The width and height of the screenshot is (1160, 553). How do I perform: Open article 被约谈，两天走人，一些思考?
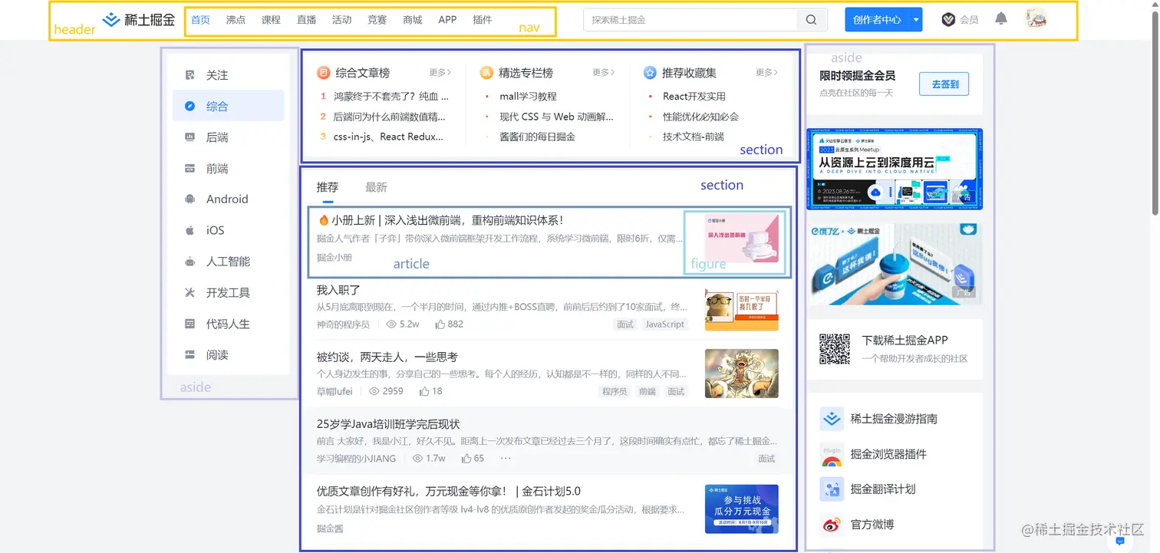pos(387,357)
